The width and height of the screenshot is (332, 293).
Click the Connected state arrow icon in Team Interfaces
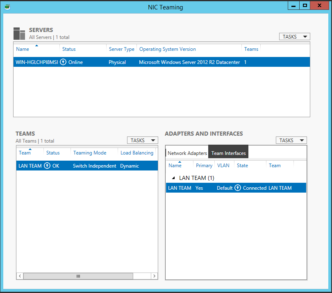point(238,188)
